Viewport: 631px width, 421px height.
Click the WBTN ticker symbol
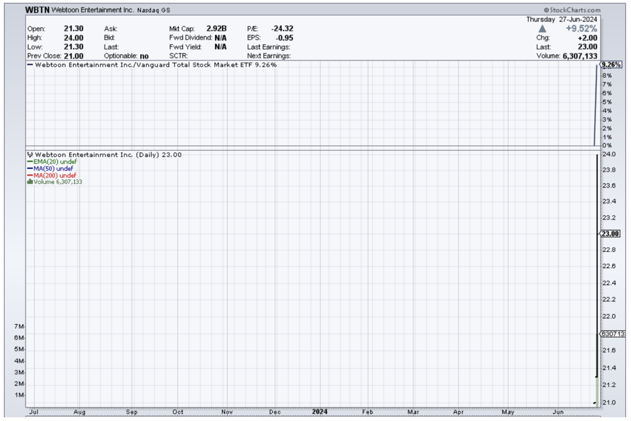(x=38, y=10)
